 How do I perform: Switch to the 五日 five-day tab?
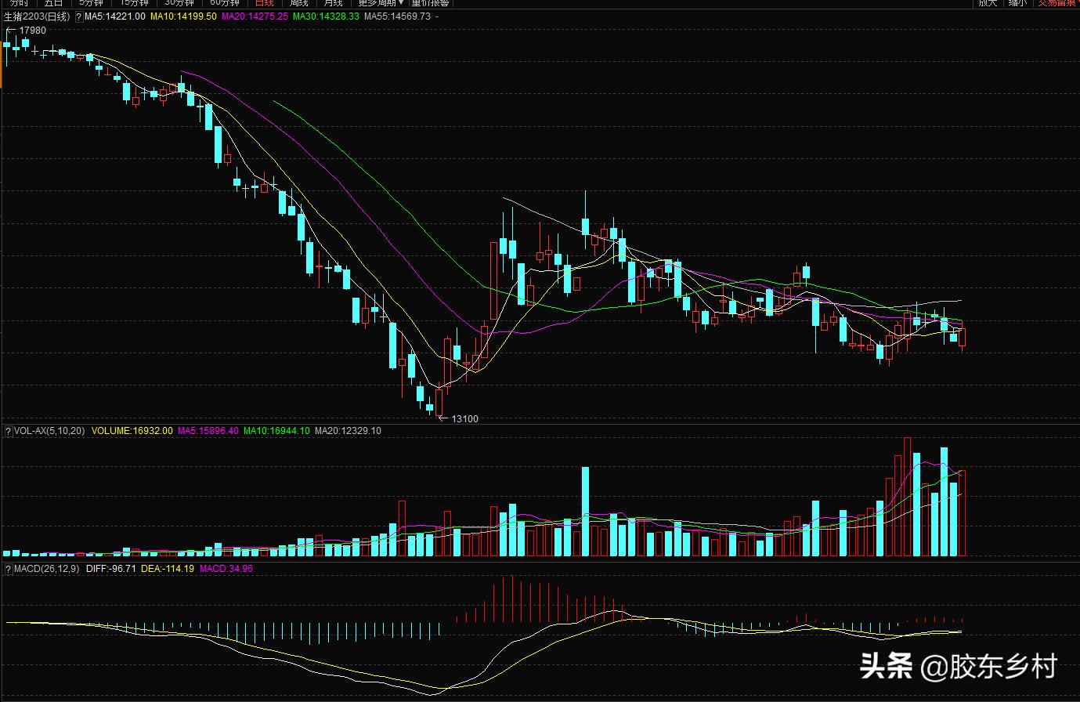tap(53, 3)
